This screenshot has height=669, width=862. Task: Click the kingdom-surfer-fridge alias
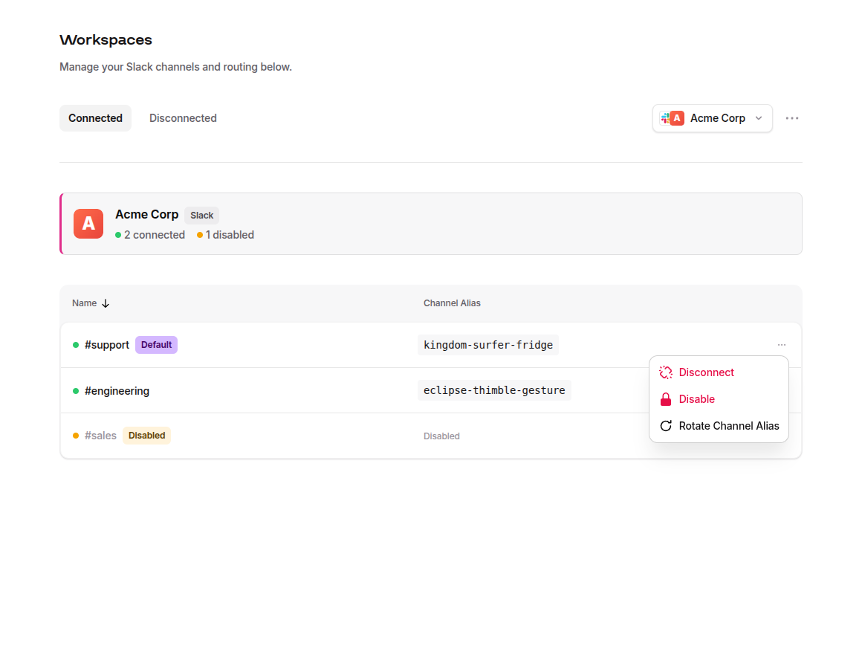point(488,345)
